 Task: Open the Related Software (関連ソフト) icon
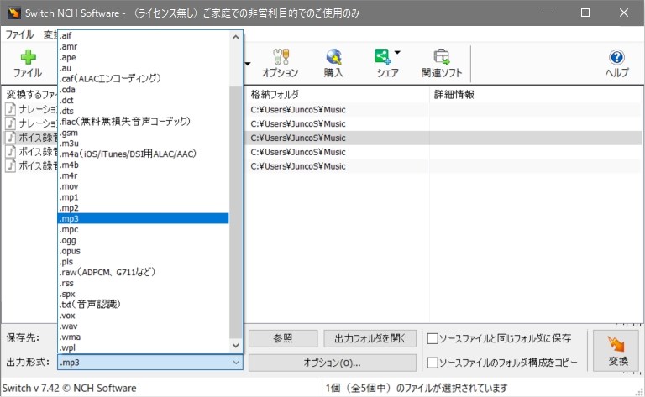[442, 57]
